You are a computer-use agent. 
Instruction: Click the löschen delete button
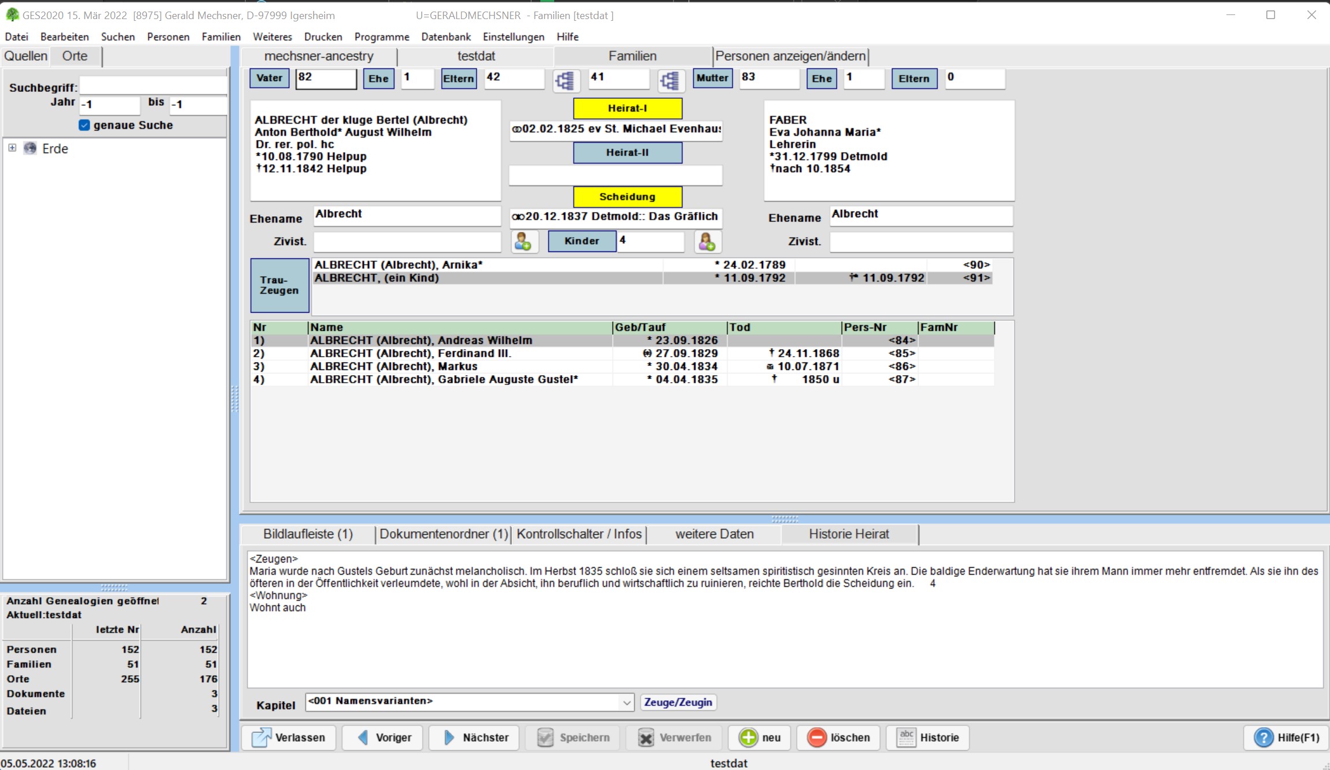click(838, 738)
